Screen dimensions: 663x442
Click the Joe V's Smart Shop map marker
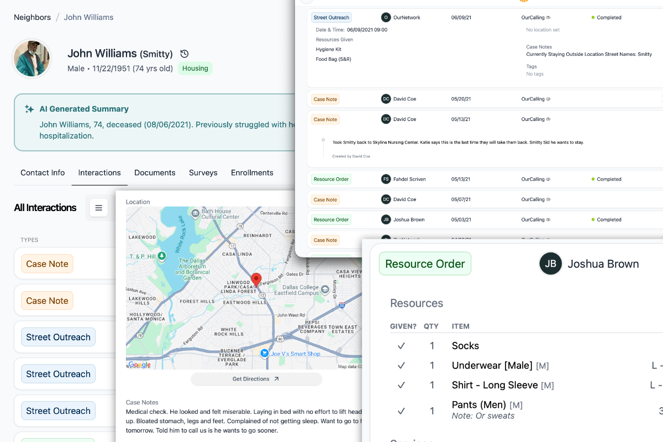coord(265,354)
